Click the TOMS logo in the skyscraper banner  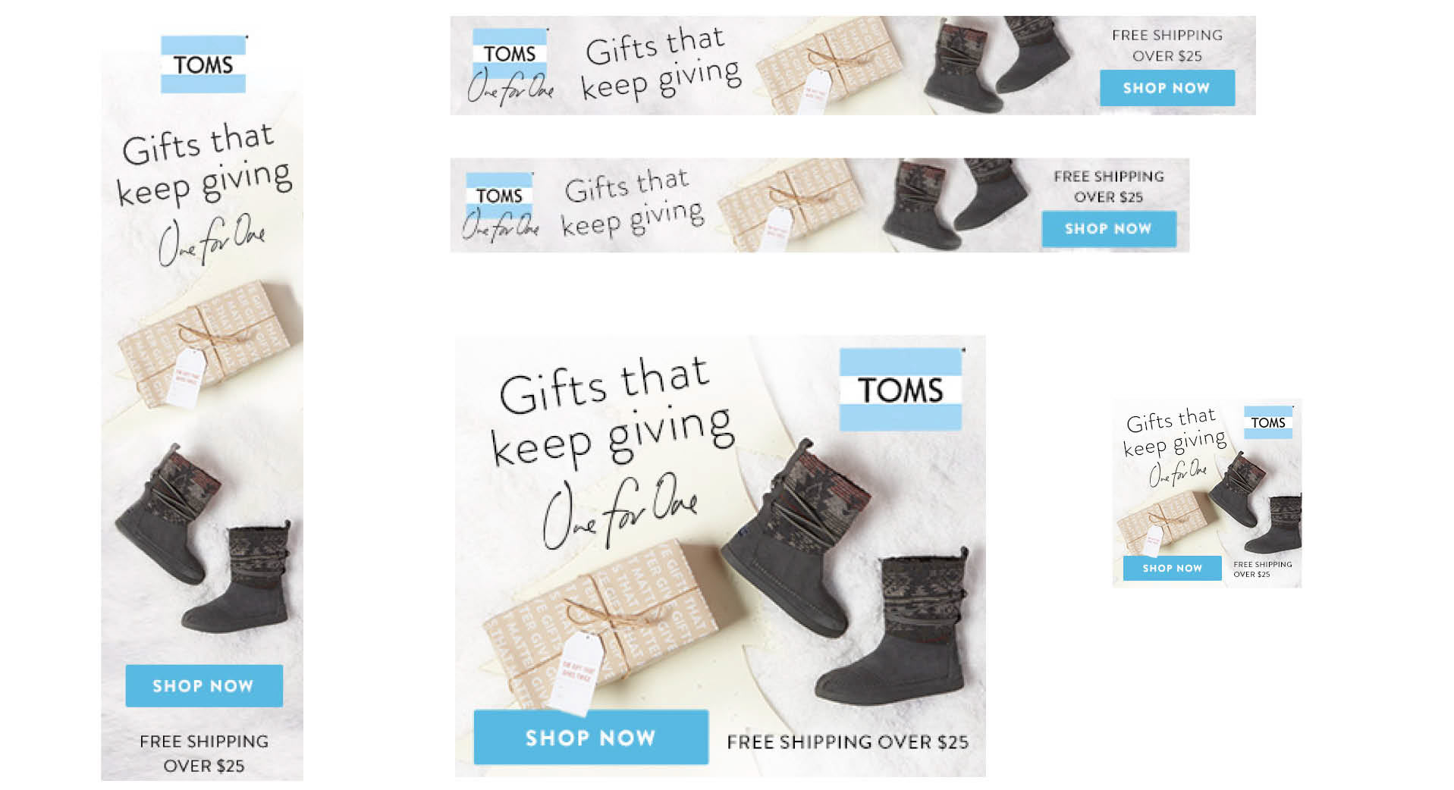click(203, 64)
